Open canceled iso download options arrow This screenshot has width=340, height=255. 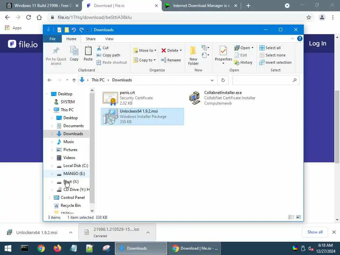tap(148, 232)
